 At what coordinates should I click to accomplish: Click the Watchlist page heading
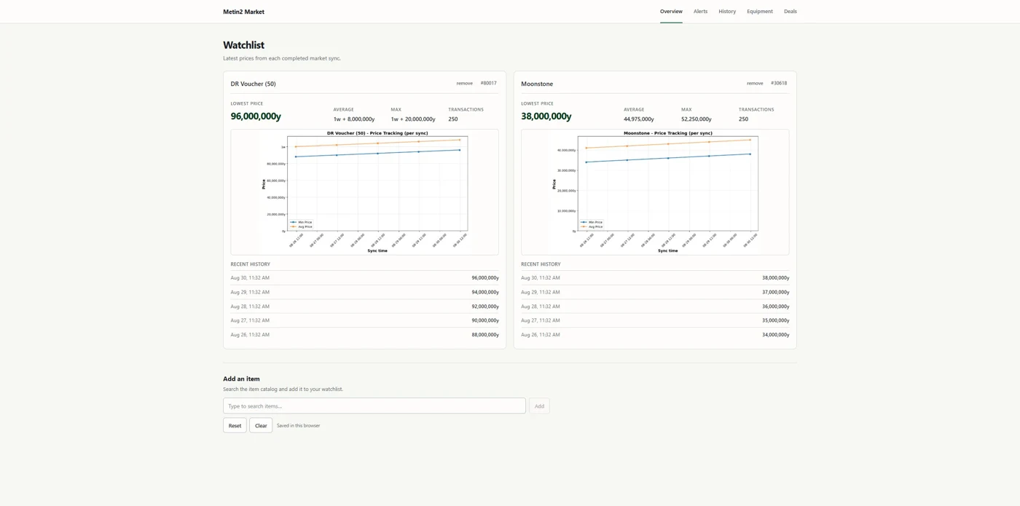pos(243,45)
